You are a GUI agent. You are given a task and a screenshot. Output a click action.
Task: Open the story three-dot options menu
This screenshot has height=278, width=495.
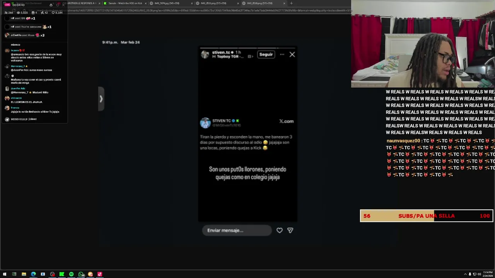[x=282, y=54]
